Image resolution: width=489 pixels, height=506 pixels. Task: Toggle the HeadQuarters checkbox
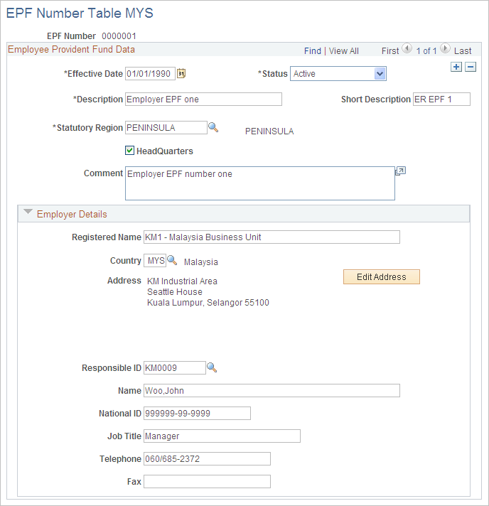point(129,151)
